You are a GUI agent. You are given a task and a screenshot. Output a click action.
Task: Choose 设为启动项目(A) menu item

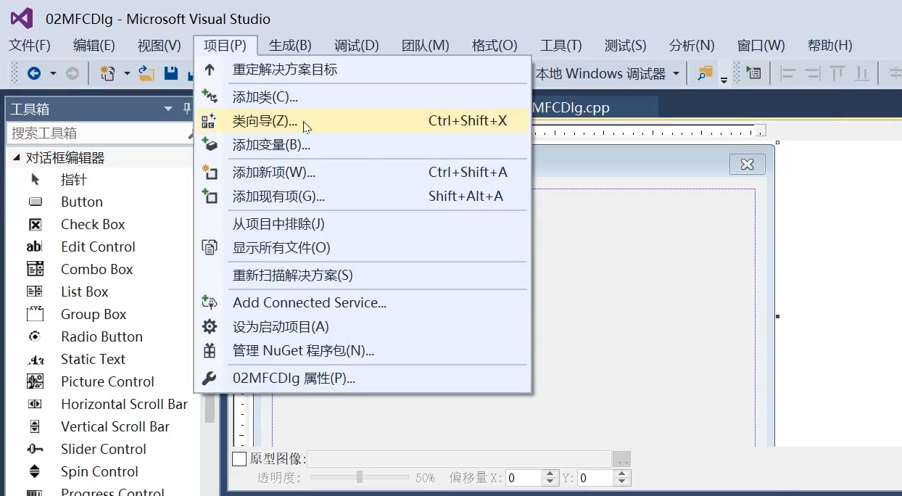click(x=363, y=326)
